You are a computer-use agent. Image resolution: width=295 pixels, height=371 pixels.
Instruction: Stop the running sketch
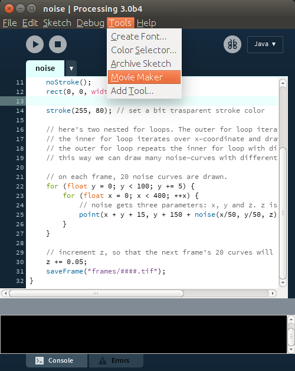pos(58,44)
